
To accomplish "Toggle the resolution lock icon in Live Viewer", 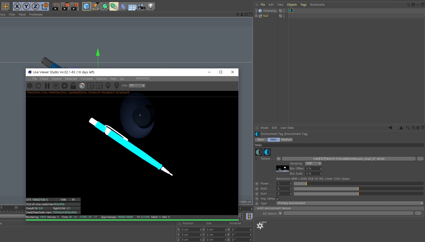I will (x=73, y=86).
